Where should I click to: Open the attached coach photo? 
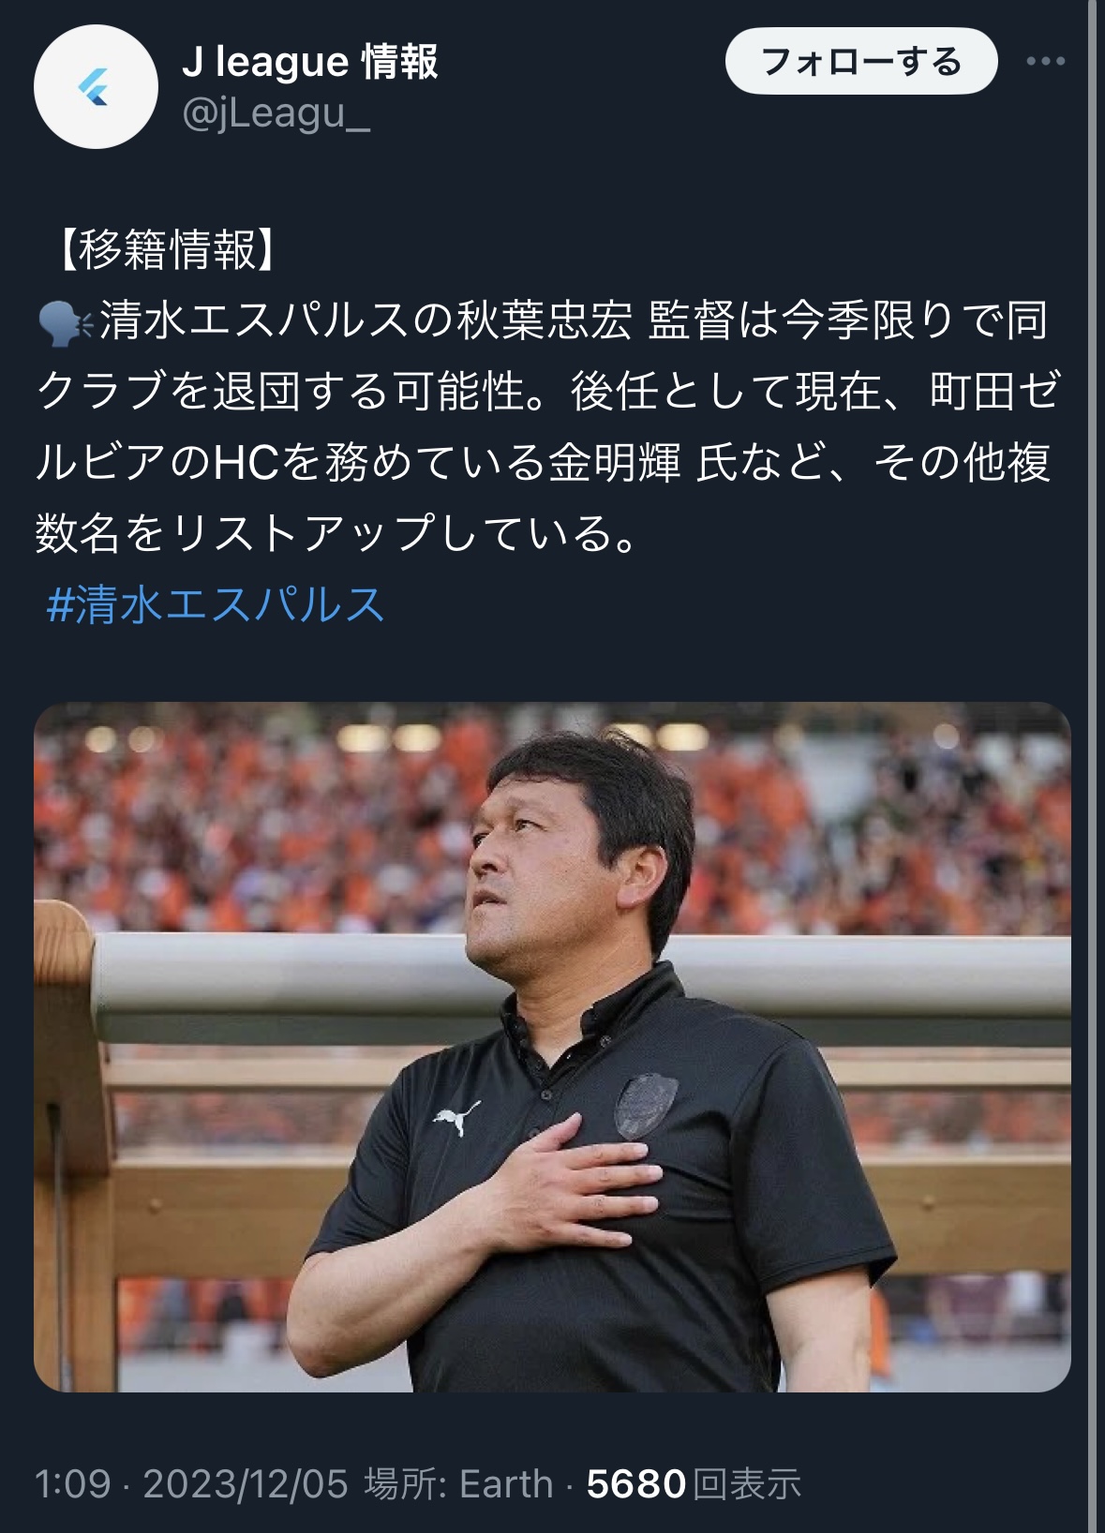click(x=552, y=1047)
